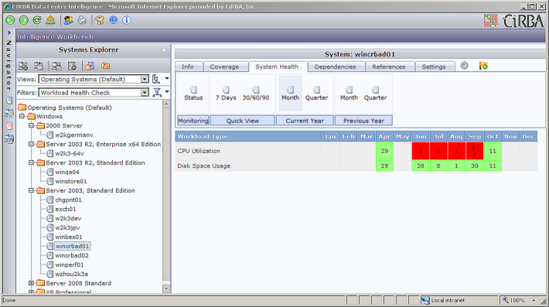Viewport: 549px width, 307px height.
Task: Collapse Server 2003 R2, Standard Edition folder
Action: tap(31, 162)
